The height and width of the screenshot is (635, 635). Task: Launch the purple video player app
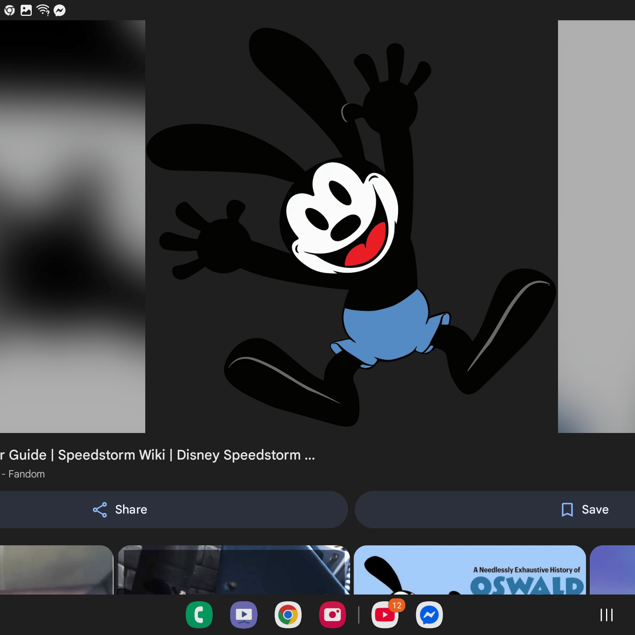pos(244,615)
